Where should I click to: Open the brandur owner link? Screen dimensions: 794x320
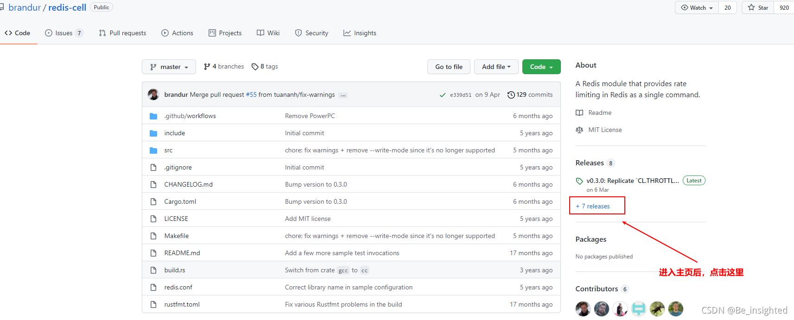pos(25,7)
